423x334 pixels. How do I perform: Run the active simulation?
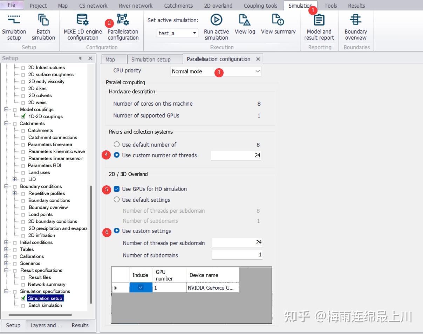coord(216,27)
